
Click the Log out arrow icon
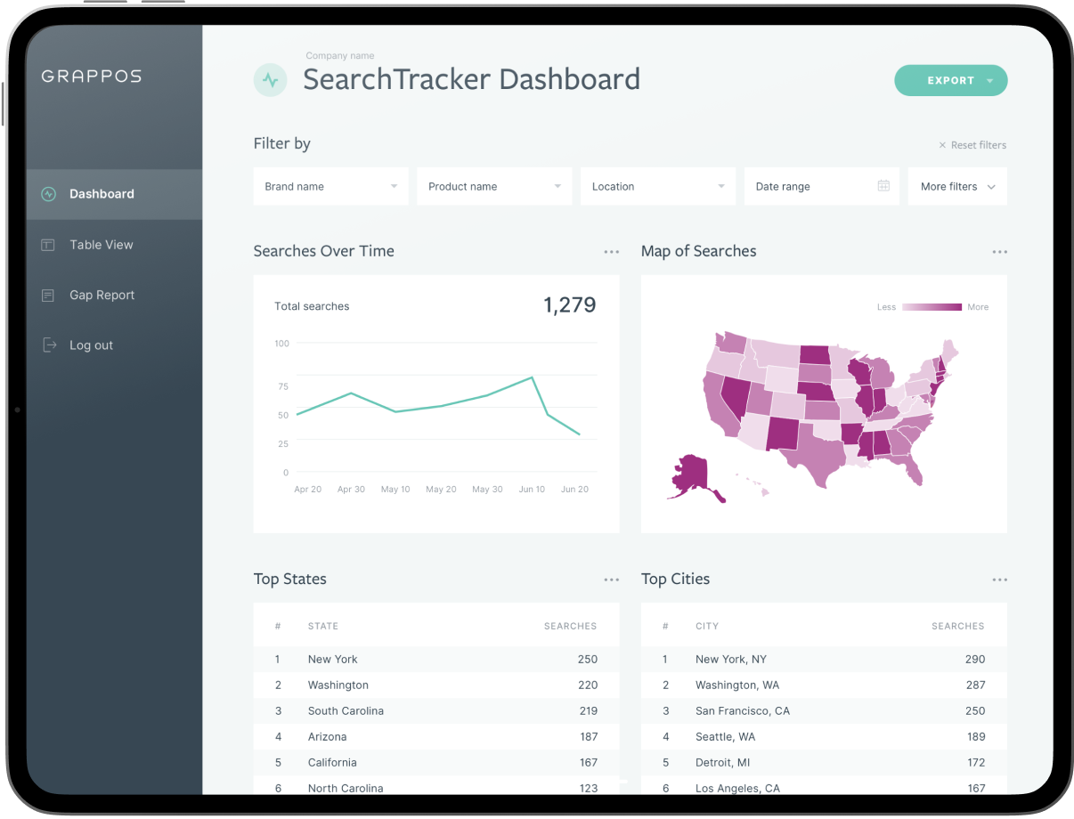49,345
